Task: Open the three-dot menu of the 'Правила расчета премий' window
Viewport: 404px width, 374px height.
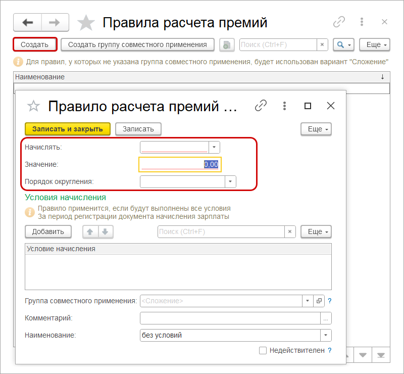Action: tap(362, 22)
